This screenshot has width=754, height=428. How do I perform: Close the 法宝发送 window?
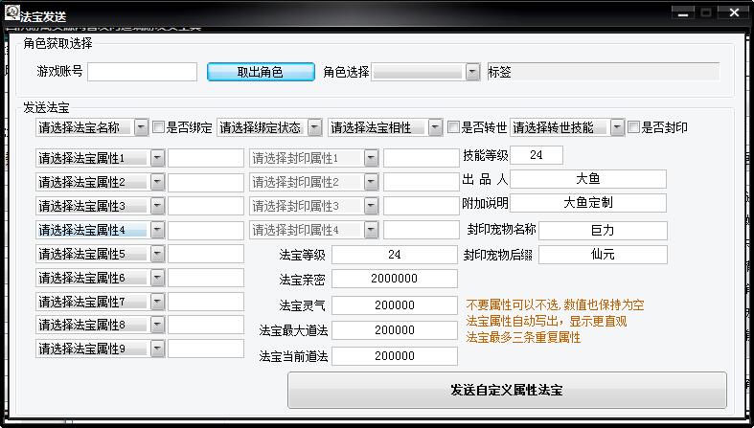731,12
